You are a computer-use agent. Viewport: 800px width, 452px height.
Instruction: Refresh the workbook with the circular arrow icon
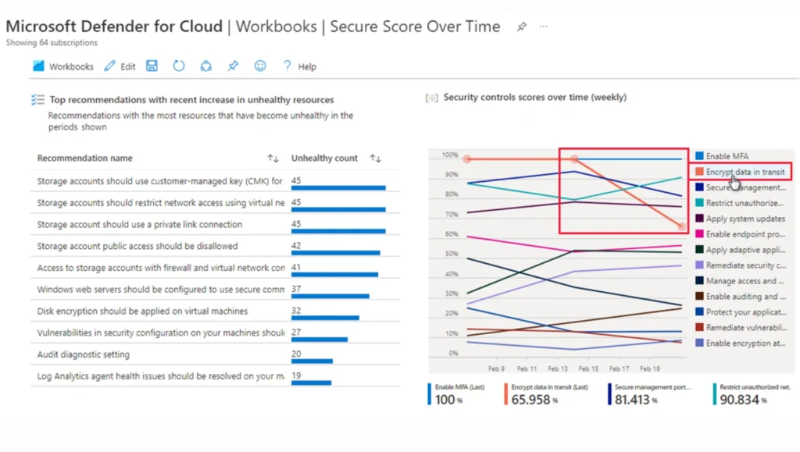[x=179, y=66]
